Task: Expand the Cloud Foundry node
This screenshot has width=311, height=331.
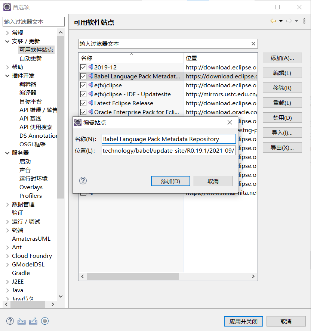Action: coord(7,256)
